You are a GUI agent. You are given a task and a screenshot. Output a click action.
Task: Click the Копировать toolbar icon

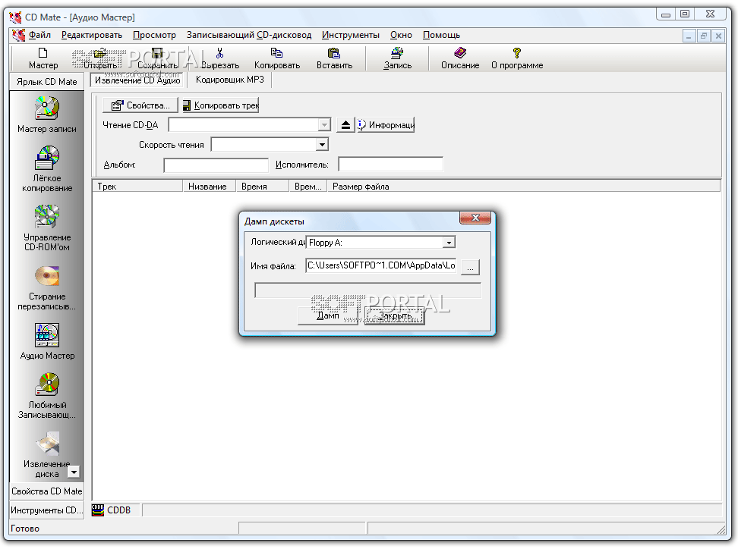tap(276, 53)
